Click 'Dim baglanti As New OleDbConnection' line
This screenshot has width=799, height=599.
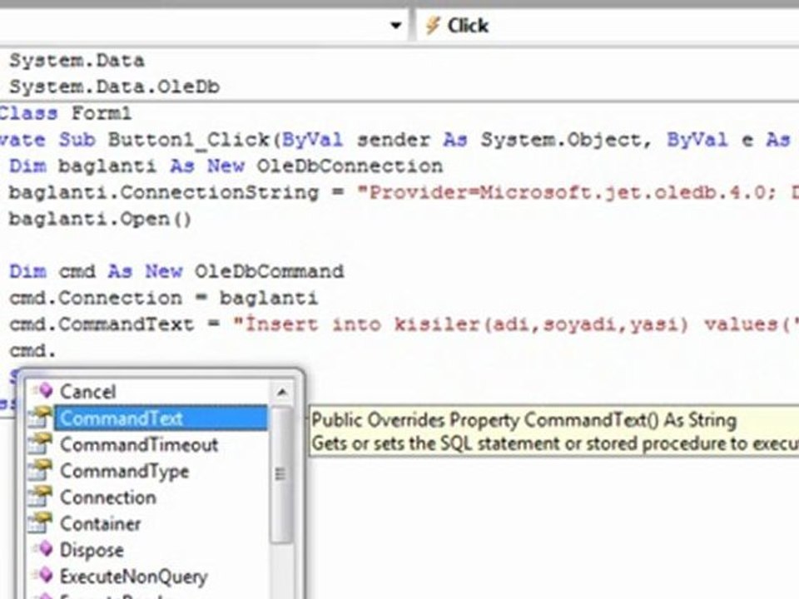click(x=226, y=166)
